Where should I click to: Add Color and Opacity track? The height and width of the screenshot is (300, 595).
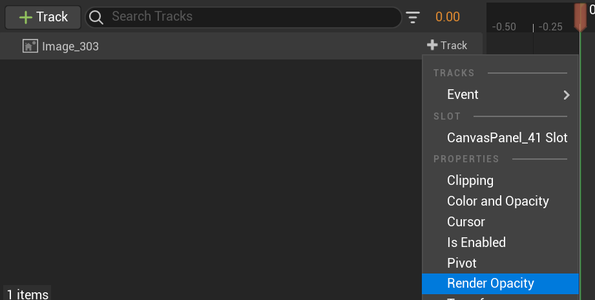(497, 201)
